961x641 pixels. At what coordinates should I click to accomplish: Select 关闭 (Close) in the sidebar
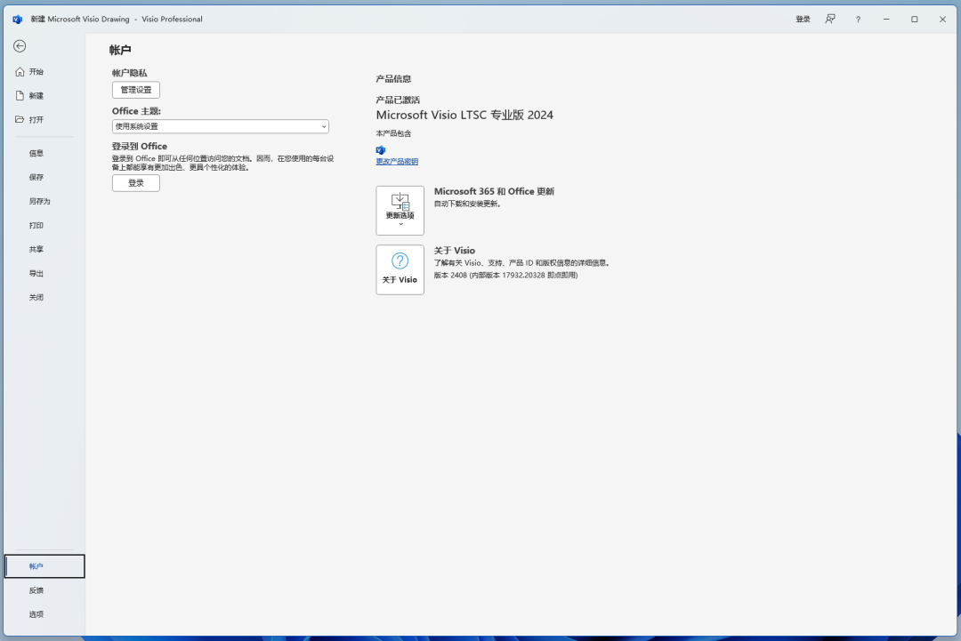coord(44,297)
